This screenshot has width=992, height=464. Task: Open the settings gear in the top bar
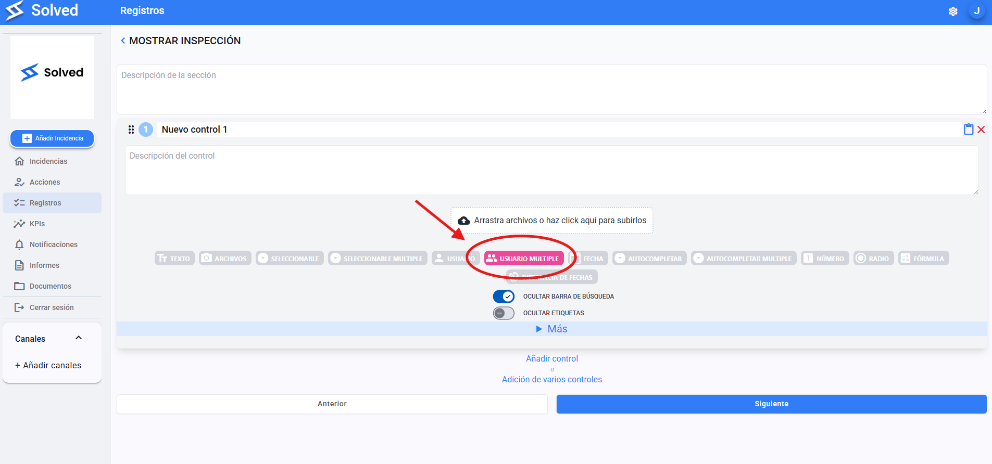(953, 11)
